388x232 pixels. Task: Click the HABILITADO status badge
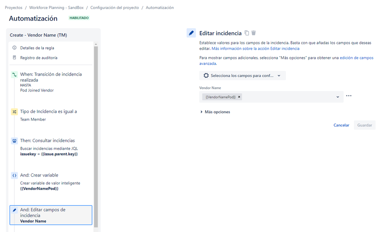tap(79, 18)
